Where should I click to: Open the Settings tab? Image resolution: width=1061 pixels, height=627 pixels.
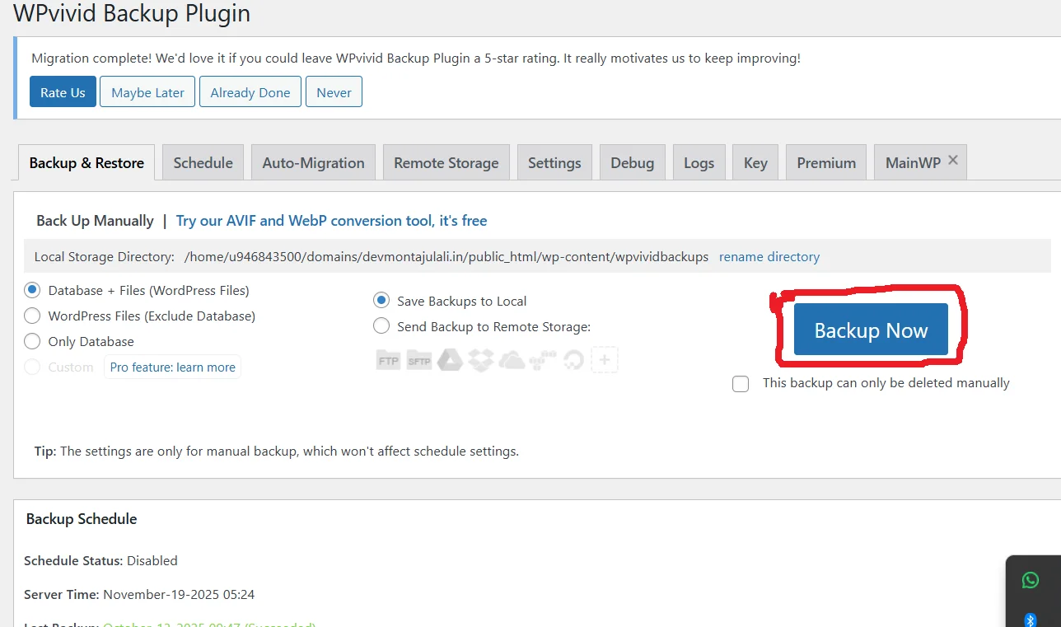point(554,162)
